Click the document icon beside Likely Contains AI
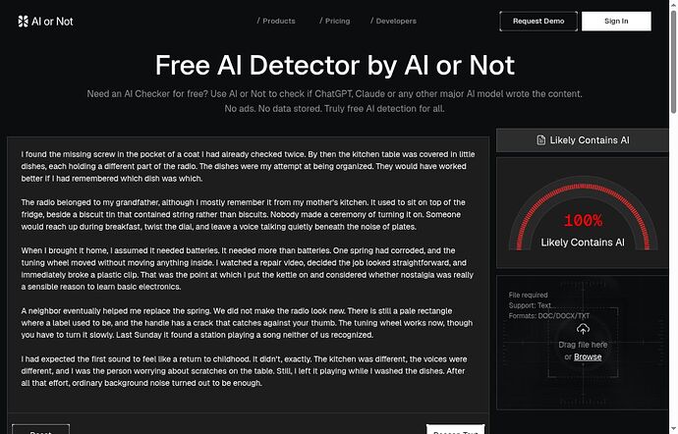The width and height of the screenshot is (678, 434). pos(541,140)
